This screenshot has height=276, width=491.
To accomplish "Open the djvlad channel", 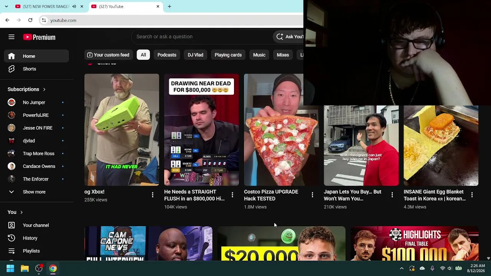I will point(37,141).
